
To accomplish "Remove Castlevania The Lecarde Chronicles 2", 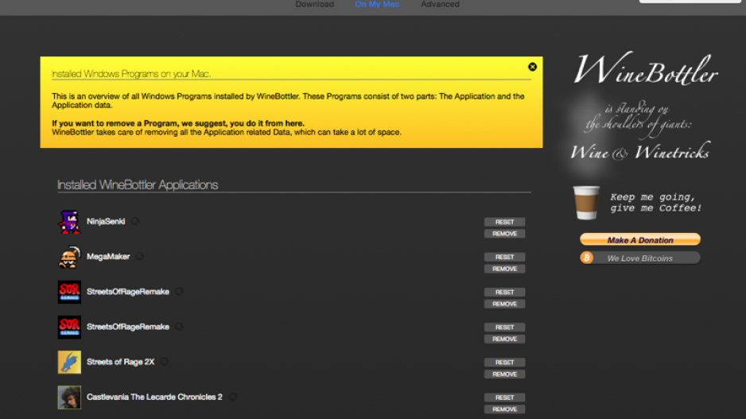I will [x=505, y=410].
